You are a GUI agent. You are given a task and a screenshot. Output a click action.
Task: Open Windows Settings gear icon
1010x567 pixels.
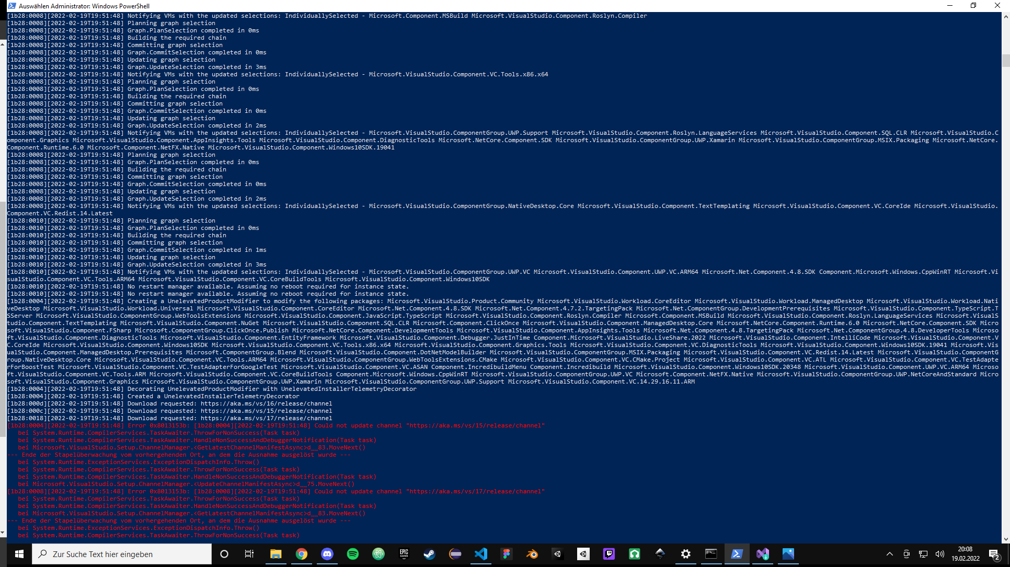click(686, 554)
